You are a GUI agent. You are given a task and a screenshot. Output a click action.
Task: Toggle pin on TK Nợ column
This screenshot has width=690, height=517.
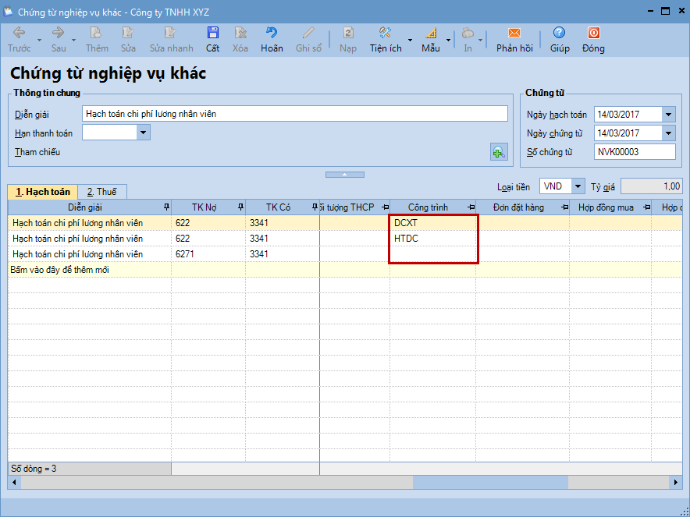240,207
